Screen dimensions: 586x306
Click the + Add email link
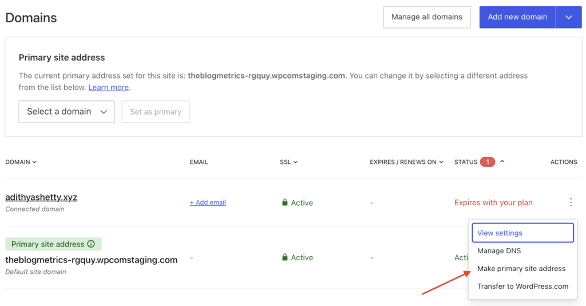(x=208, y=202)
